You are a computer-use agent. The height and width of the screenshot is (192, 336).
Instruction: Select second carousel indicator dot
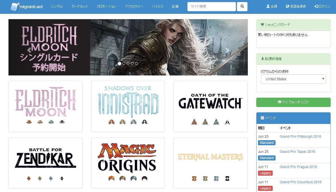click(x=124, y=64)
